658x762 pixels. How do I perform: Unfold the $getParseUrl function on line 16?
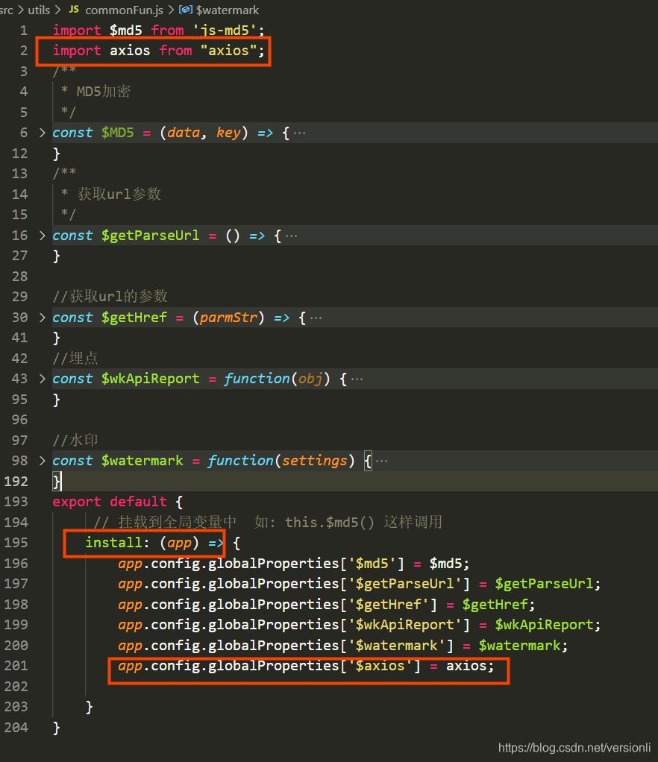click(x=43, y=236)
